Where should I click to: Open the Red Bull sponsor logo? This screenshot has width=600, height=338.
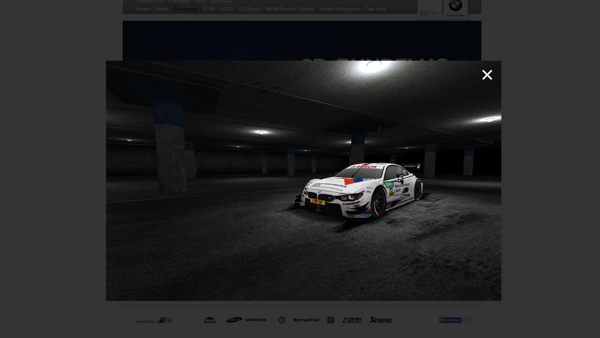coord(210,320)
